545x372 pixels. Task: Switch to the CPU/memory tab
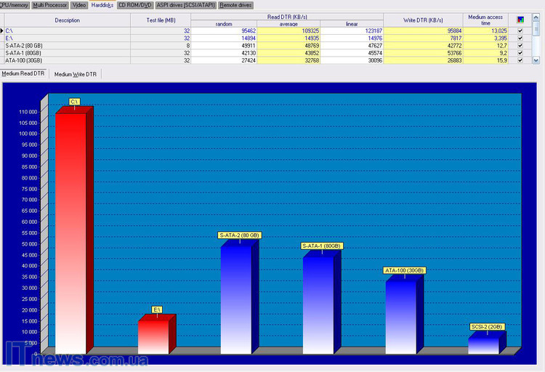click(x=15, y=5)
